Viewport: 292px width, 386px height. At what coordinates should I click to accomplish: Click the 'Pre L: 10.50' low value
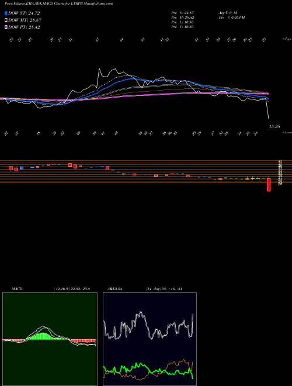pos(183,22)
